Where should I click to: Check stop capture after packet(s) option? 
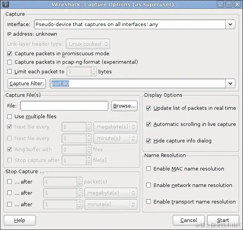coord(10,182)
